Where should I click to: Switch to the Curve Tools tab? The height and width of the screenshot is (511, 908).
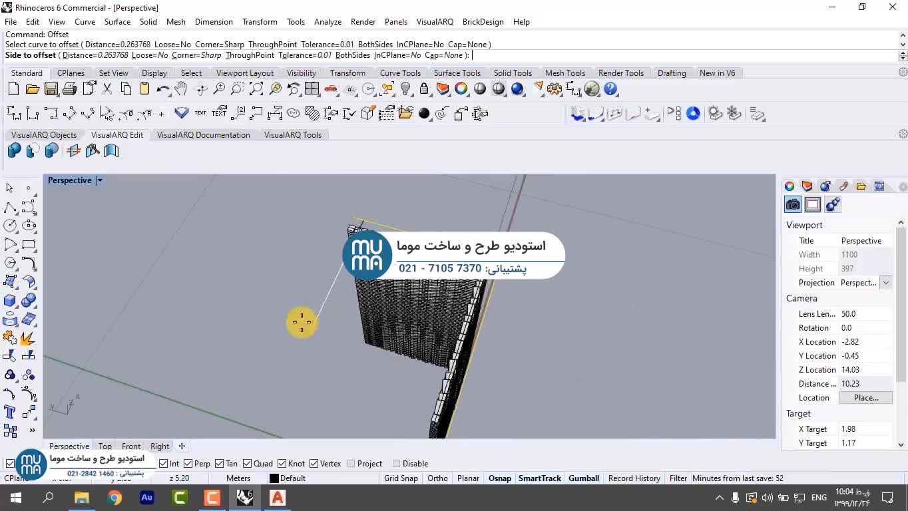[399, 73]
